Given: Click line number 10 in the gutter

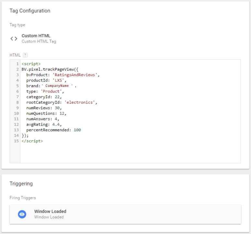Looking at the screenshot, I should click(x=16, y=113).
